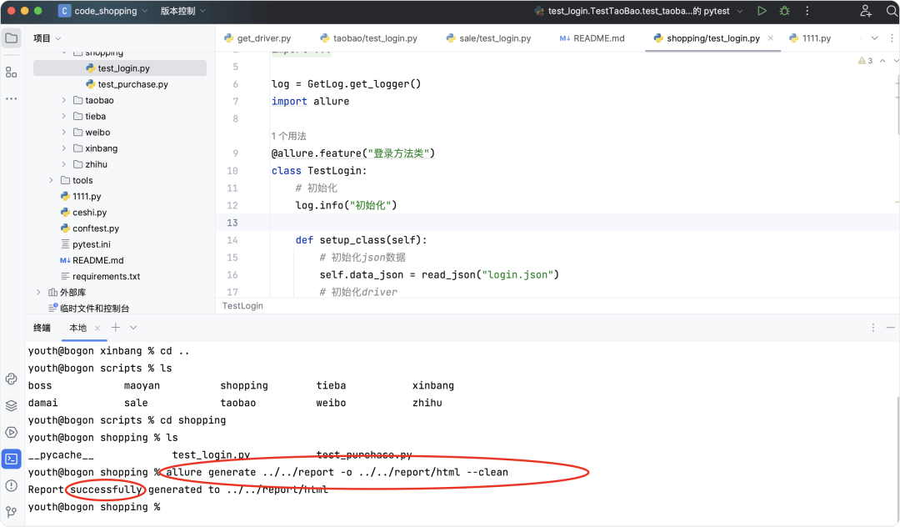
Task: Click TestLogin breadcrumb below editor
Action: click(242, 306)
